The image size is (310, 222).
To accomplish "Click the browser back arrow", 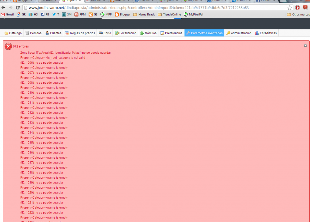I will click(x=4, y=8).
